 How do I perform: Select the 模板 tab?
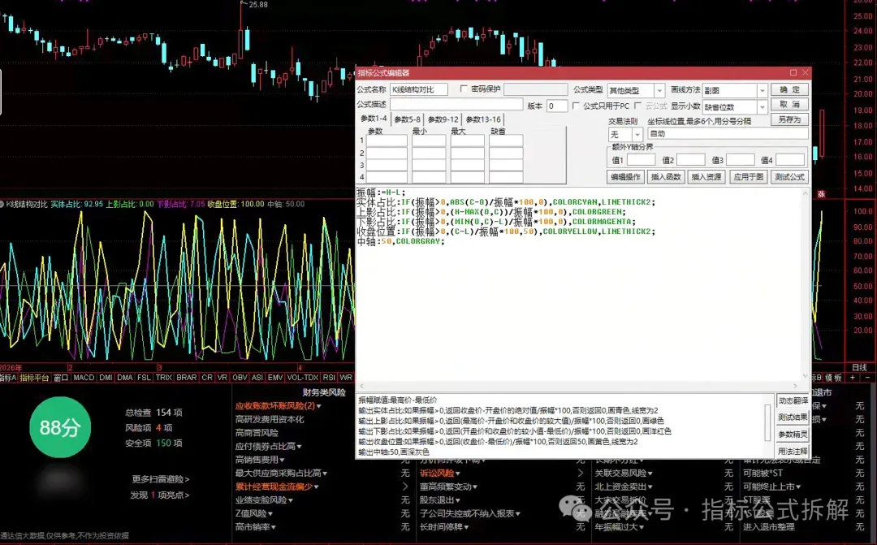pyautogui.click(x=833, y=378)
